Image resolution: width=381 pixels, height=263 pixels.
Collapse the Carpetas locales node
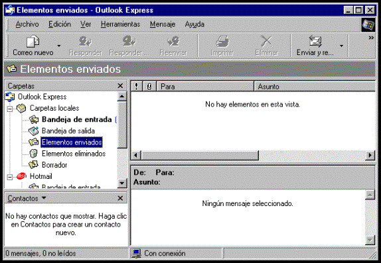pyautogui.click(x=10, y=109)
